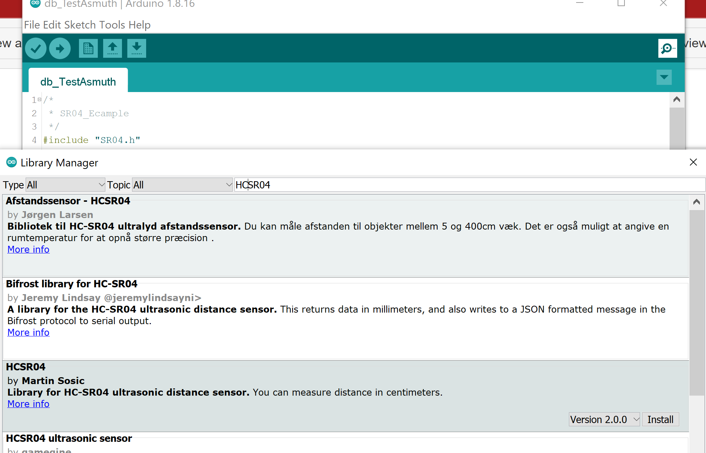Maximize the Arduino window
The width and height of the screenshot is (706, 453).
[621, 3]
